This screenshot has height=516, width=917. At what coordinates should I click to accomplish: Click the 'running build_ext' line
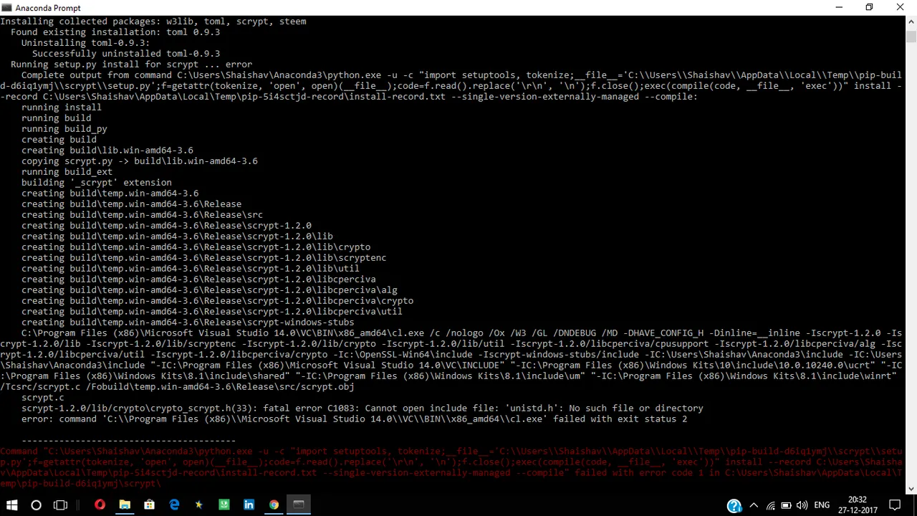67,172
